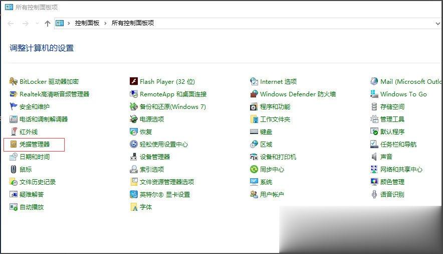Open the 备份和还原(Windows 7) icon
443x254 pixels.
click(x=134, y=106)
